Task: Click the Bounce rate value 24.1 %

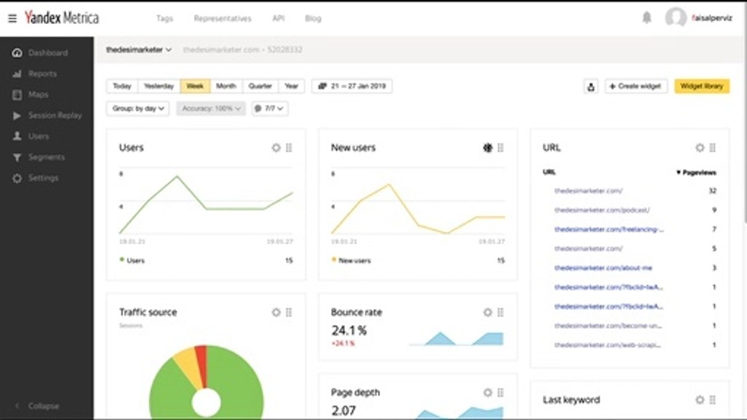Action: point(349,331)
